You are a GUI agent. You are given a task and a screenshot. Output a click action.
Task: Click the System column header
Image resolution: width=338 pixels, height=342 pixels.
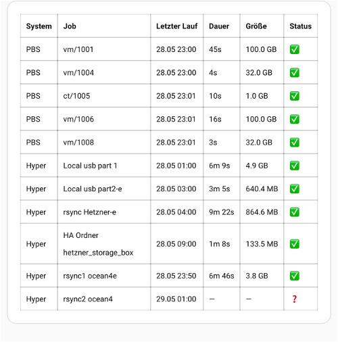pyautogui.click(x=39, y=26)
